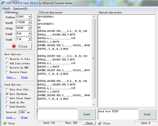The height and width of the screenshot is (126, 158).
Task: Click Send button for COM port data
Action: tap(87, 114)
